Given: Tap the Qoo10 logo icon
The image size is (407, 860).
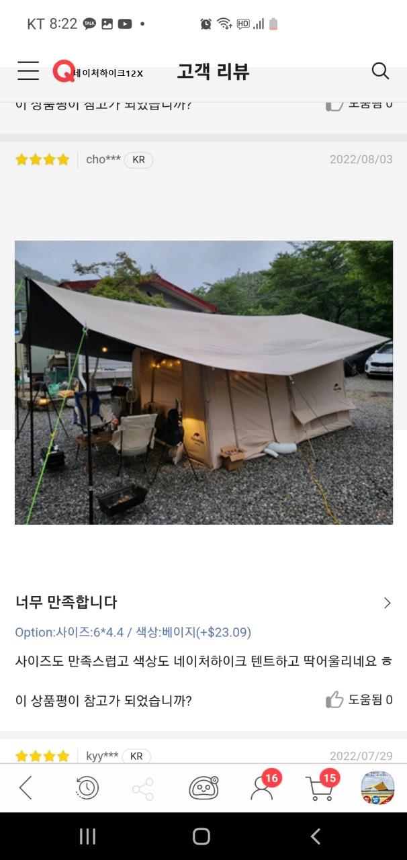Looking at the screenshot, I should [x=64, y=71].
